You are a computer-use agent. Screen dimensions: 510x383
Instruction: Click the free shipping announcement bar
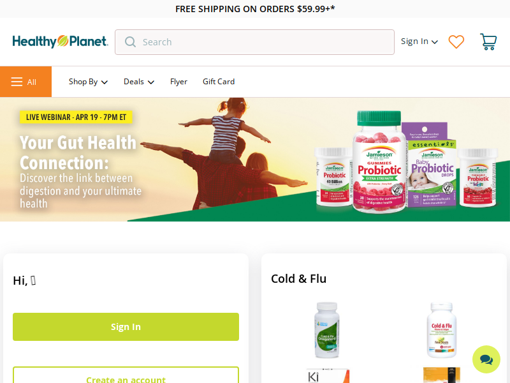click(255, 9)
